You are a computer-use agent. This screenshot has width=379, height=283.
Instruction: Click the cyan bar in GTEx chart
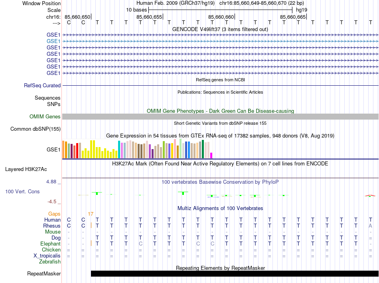click(x=119, y=149)
